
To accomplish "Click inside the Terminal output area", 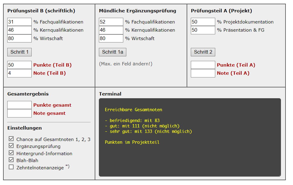I will [190, 137].
